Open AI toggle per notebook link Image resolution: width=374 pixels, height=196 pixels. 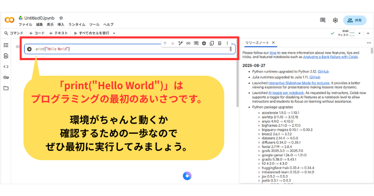[286, 93]
